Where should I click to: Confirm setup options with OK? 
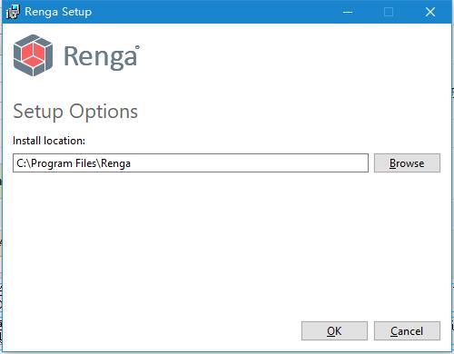[x=334, y=331]
